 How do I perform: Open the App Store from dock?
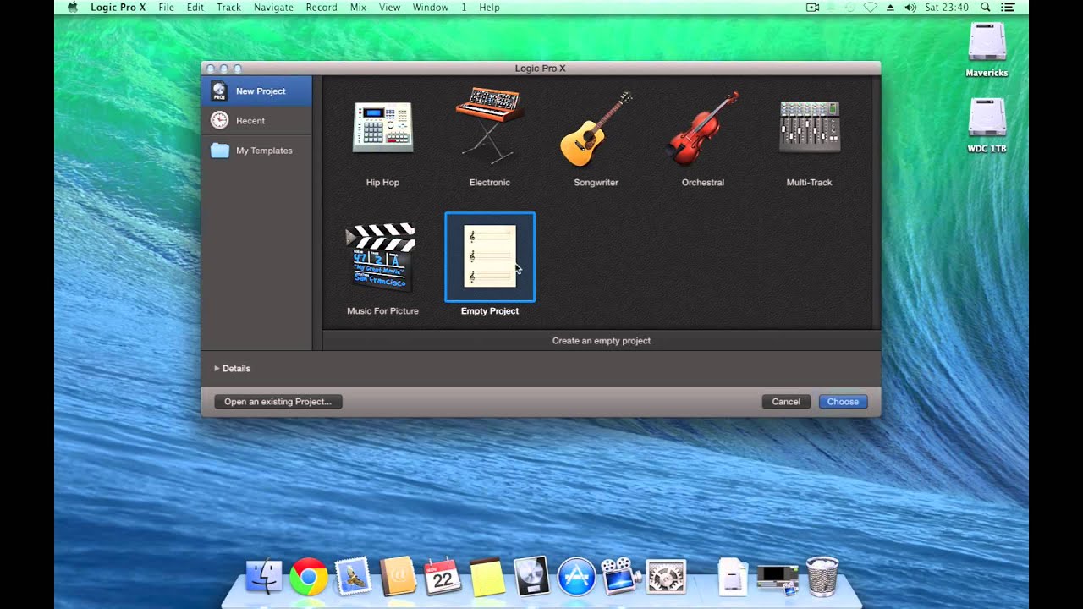coord(577,578)
